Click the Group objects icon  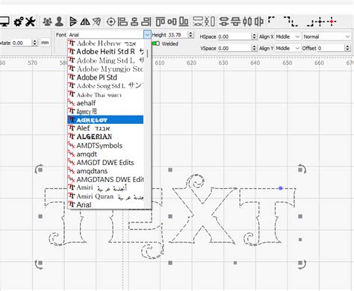pyautogui.click(x=47, y=22)
